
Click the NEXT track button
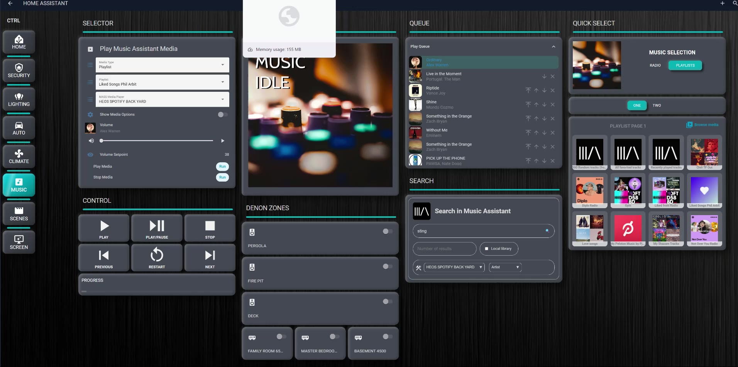coord(210,258)
